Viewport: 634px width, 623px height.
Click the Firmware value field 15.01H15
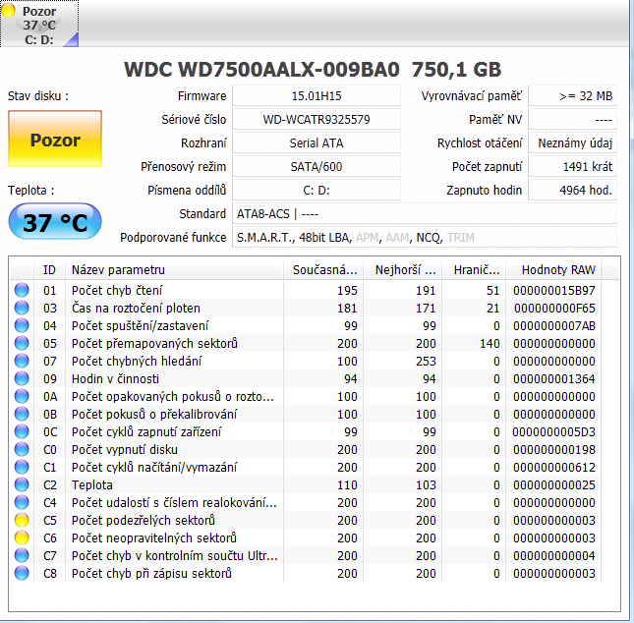tap(317, 96)
